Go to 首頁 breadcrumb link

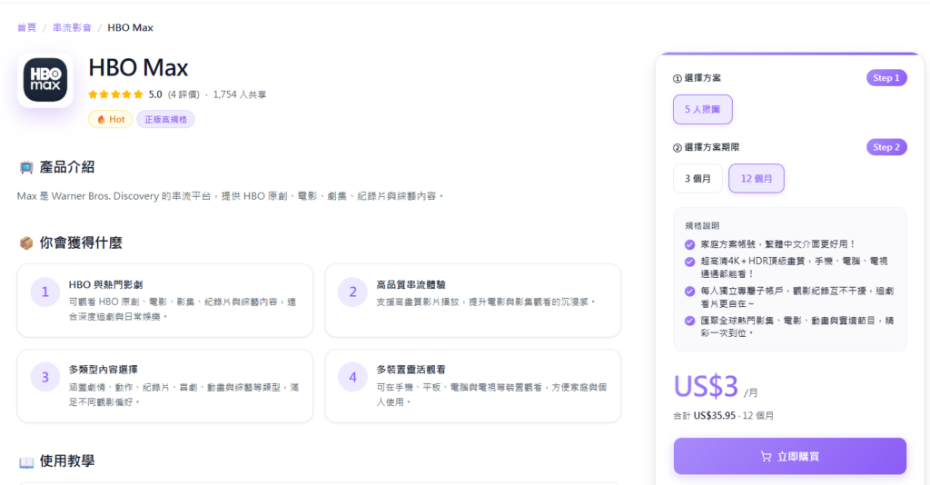pyautogui.click(x=26, y=27)
